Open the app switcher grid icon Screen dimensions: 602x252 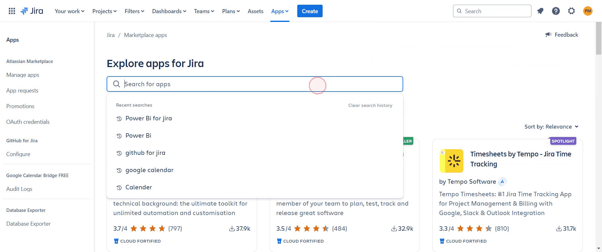12,11
